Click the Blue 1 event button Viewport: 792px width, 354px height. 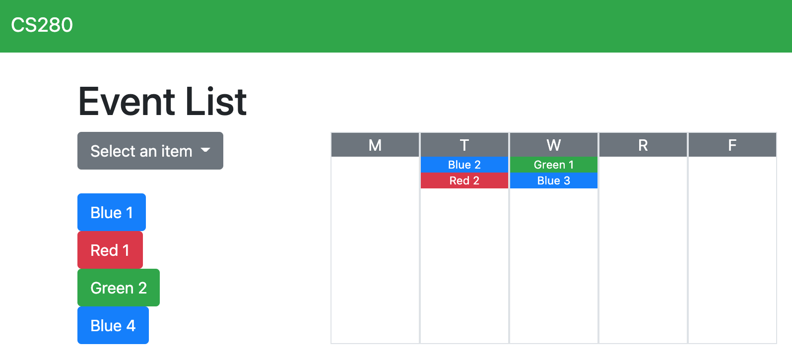112,213
